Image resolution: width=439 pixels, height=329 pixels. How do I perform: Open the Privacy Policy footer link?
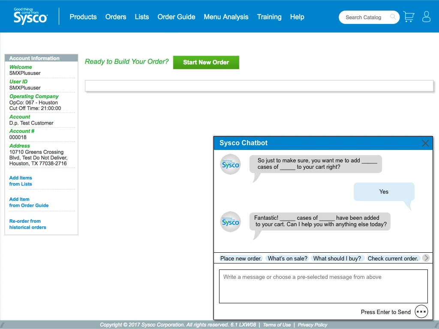(313, 325)
